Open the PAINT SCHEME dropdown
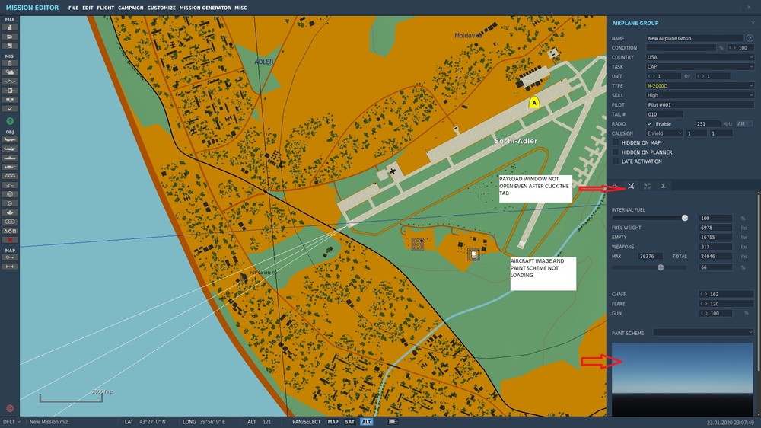The width and height of the screenshot is (761, 428). (702, 332)
